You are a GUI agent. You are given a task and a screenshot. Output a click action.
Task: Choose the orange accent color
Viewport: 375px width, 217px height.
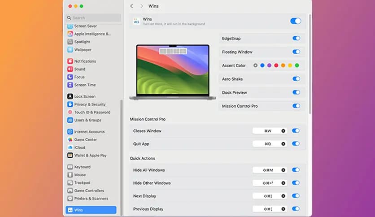pyautogui.click(x=283, y=65)
